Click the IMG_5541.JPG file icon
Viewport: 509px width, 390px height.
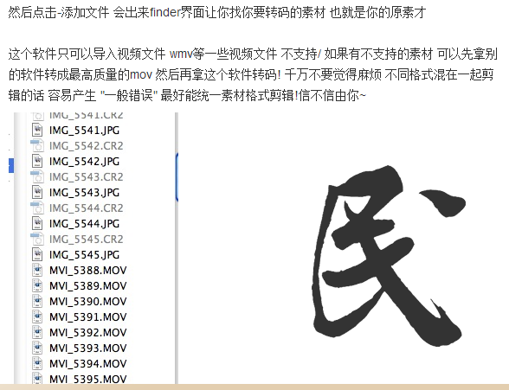[37, 130]
